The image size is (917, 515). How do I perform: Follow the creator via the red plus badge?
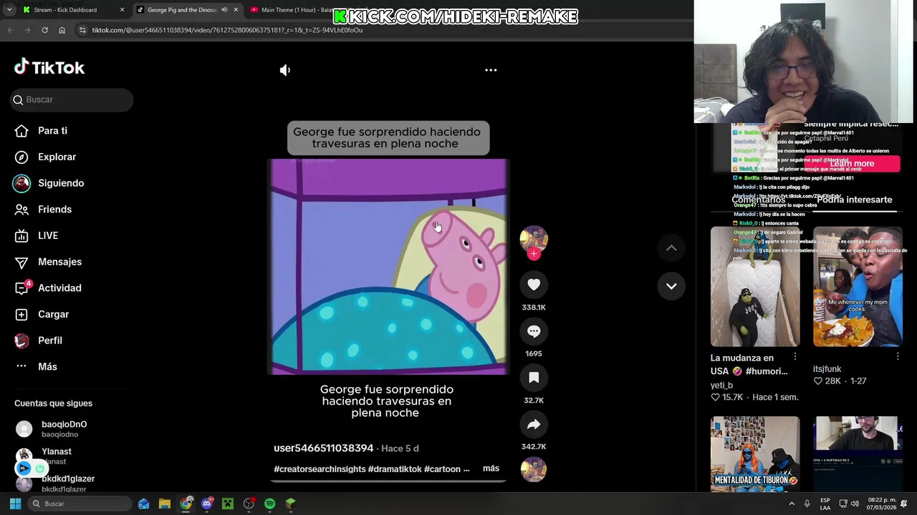(534, 254)
